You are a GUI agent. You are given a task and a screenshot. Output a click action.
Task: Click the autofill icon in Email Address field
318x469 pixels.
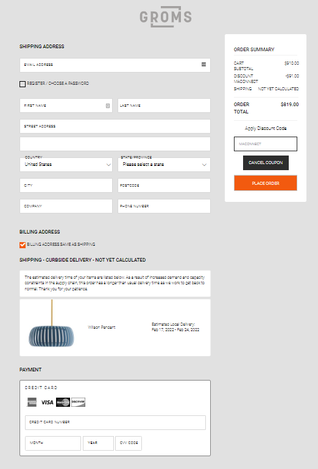204,64
